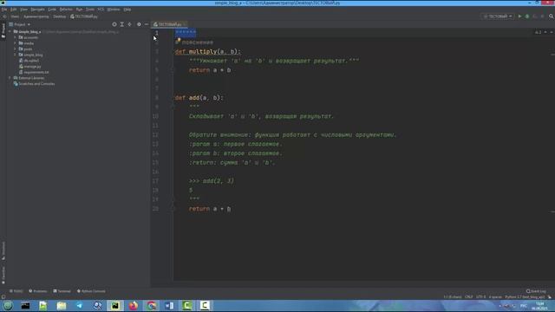555x312 pixels.
Task: Open the Project view dropdown
Action: 20,24
